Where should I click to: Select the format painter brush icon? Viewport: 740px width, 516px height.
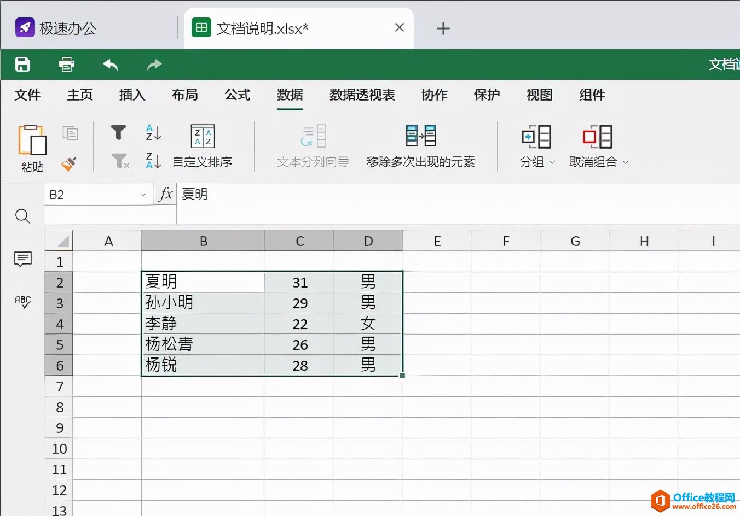click(x=70, y=161)
